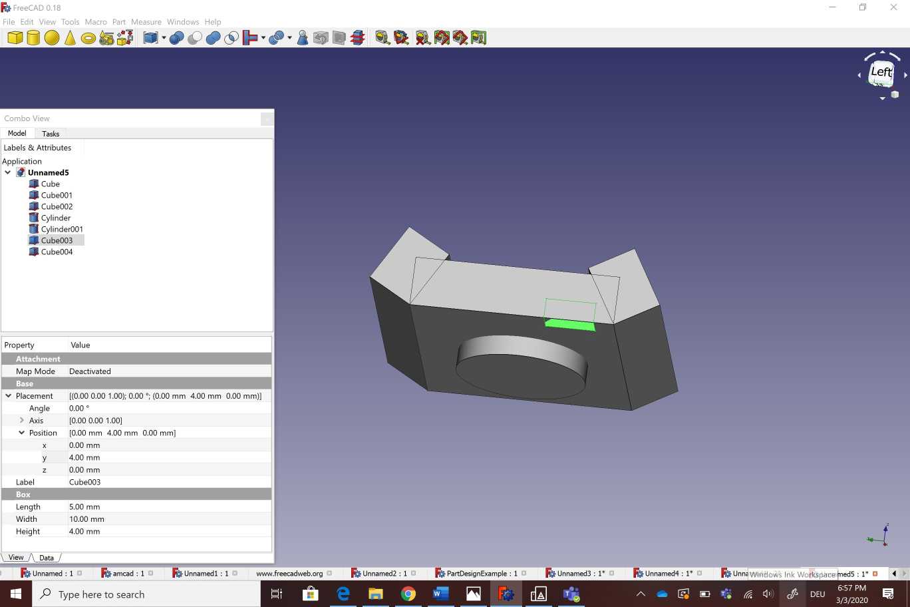Viewport: 910px width, 607px height.
Task: Show hidden system tray icons
Action: 641,594
